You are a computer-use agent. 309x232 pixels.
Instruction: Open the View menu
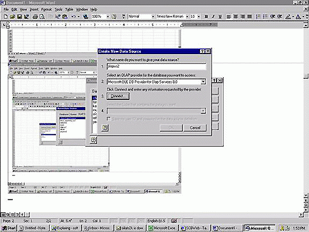pyautogui.click(x=23, y=10)
